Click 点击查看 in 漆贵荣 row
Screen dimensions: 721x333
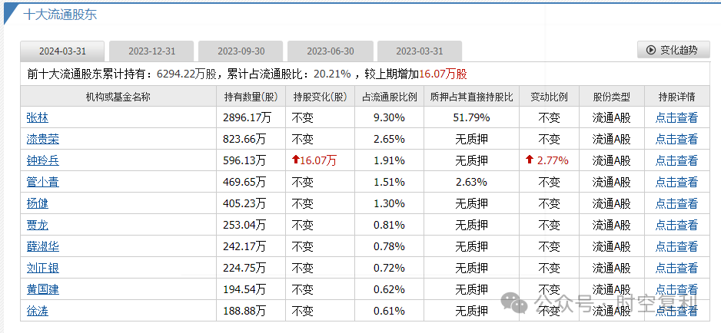(x=676, y=139)
